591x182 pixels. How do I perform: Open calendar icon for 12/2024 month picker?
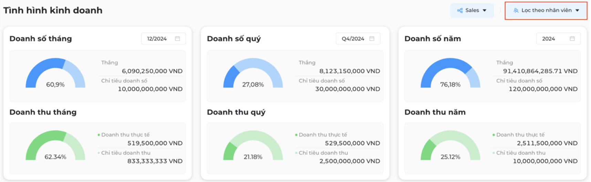click(177, 38)
